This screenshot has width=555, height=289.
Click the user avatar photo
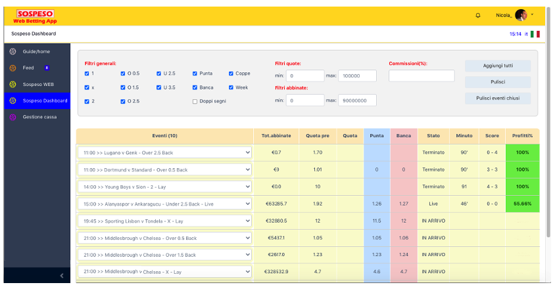[521, 15]
